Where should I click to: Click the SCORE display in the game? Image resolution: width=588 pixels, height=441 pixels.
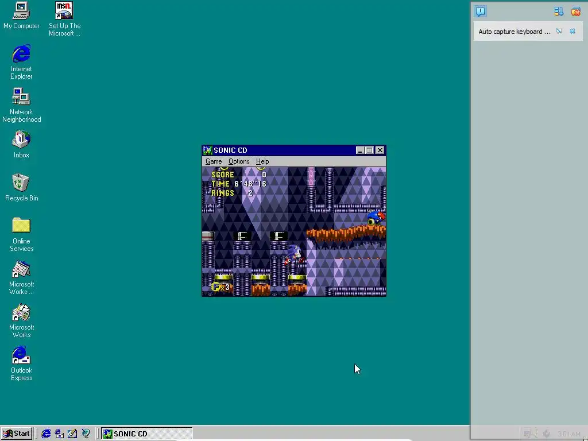(x=239, y=175)
